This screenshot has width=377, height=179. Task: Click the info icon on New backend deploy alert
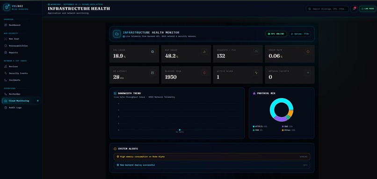click(118, 165)
